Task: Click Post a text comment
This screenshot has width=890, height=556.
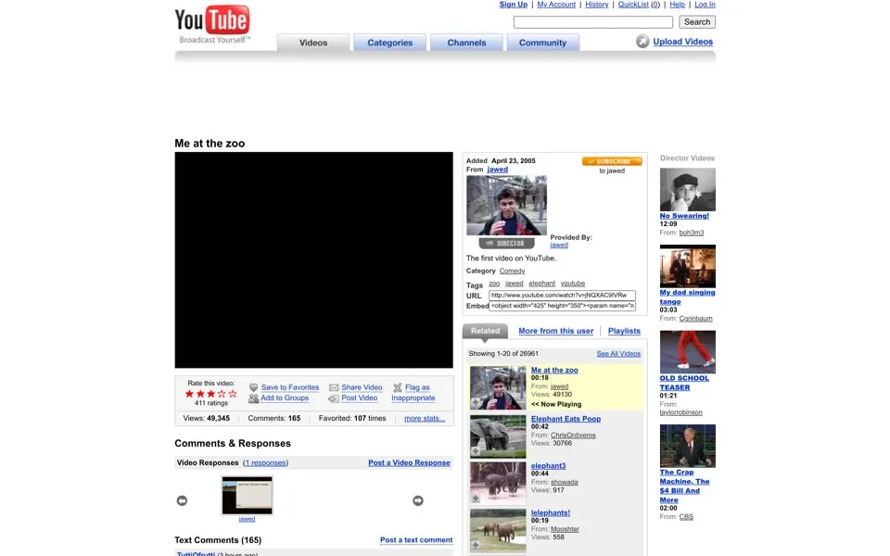Action: [416, 539]
